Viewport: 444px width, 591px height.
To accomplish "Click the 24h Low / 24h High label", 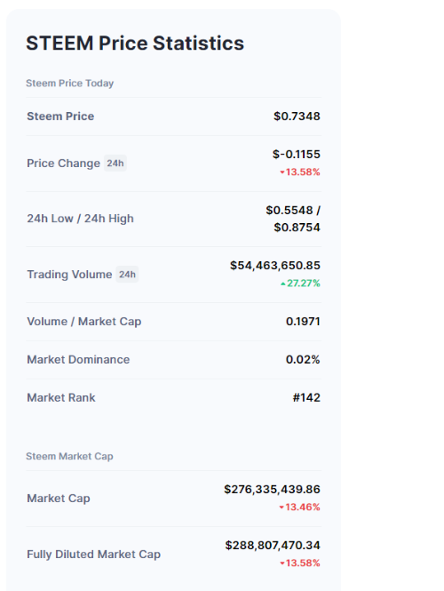I will pos(80,219).
